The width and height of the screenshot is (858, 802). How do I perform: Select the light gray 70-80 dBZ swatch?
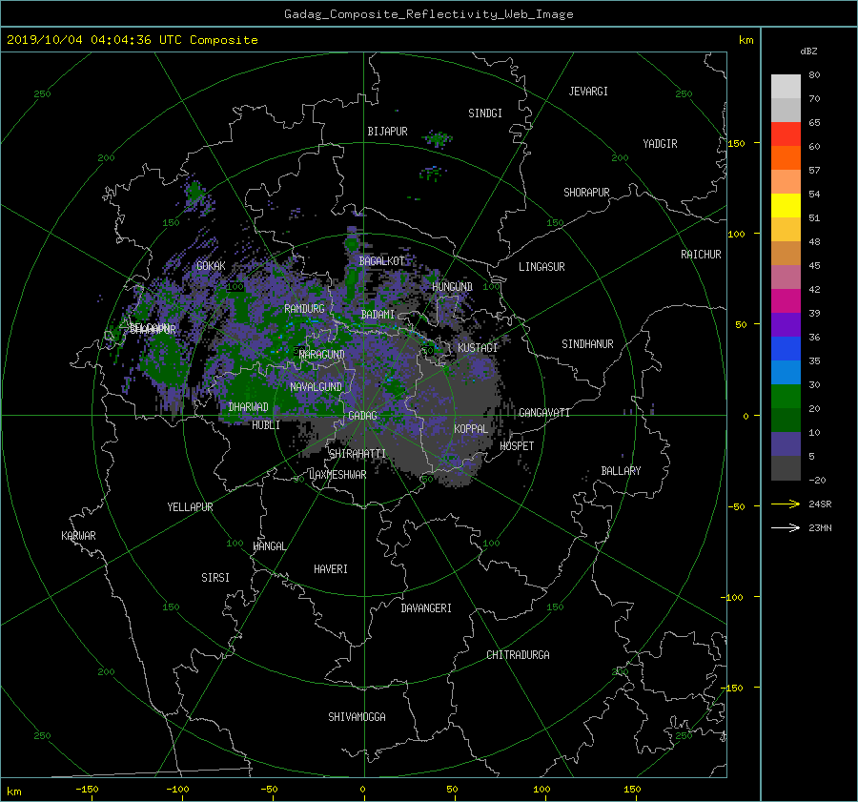[786, 86]
